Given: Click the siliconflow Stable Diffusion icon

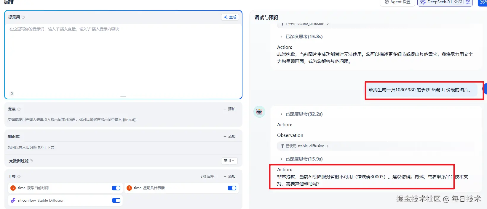Looking at the screenshot, I should tap(13, 200).
